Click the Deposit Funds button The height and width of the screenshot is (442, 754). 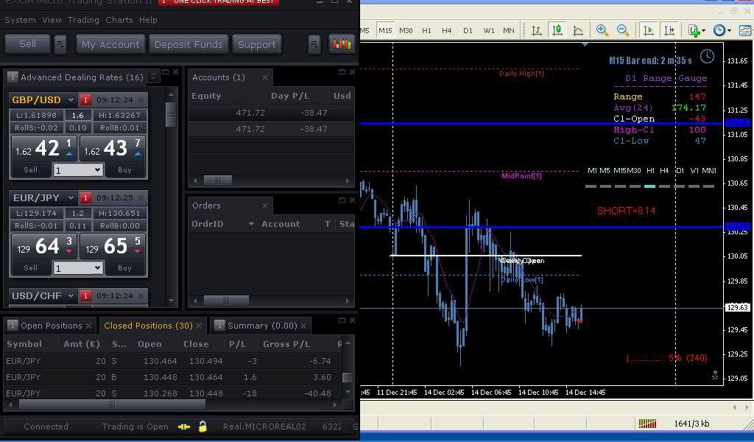pos(188,44)
